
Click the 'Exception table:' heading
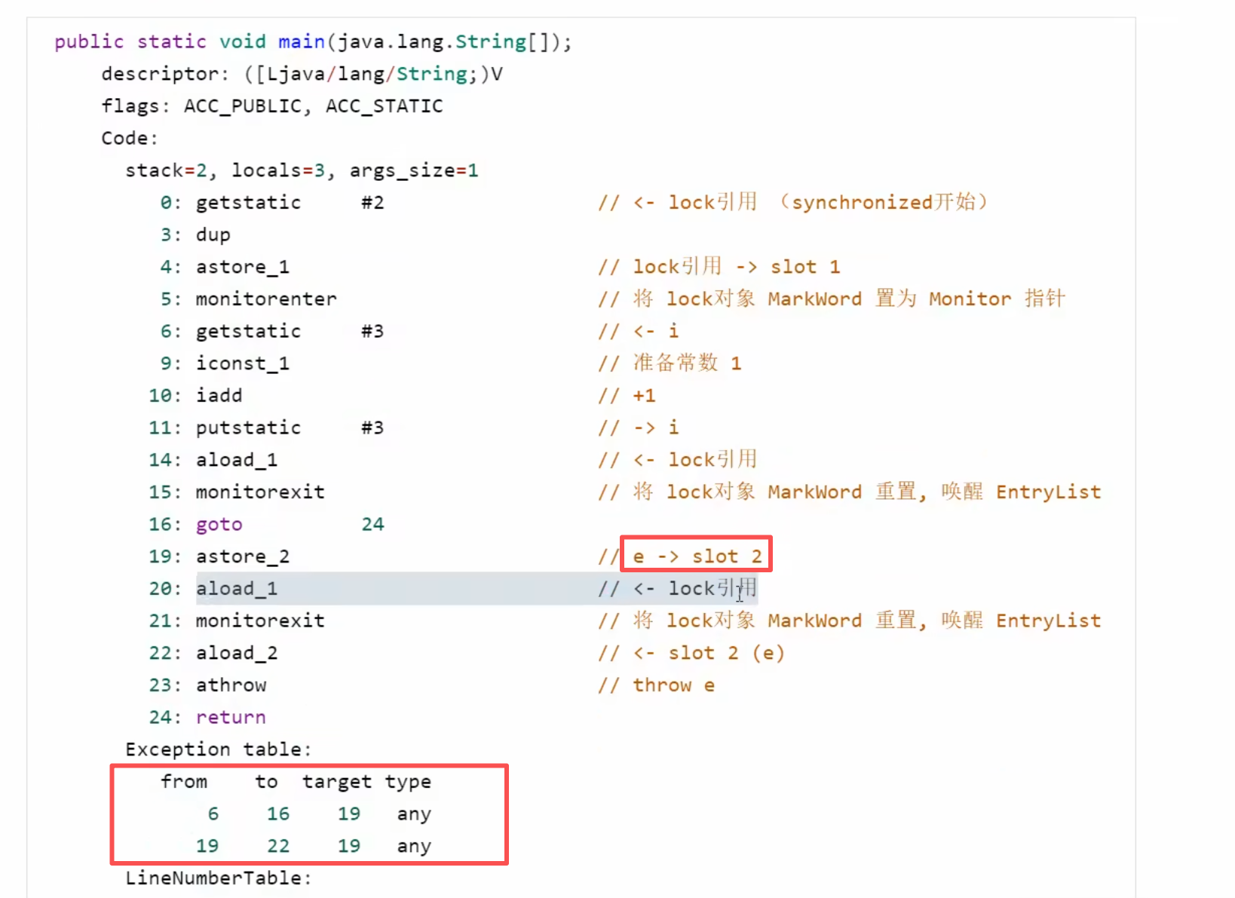click(219, 749)
